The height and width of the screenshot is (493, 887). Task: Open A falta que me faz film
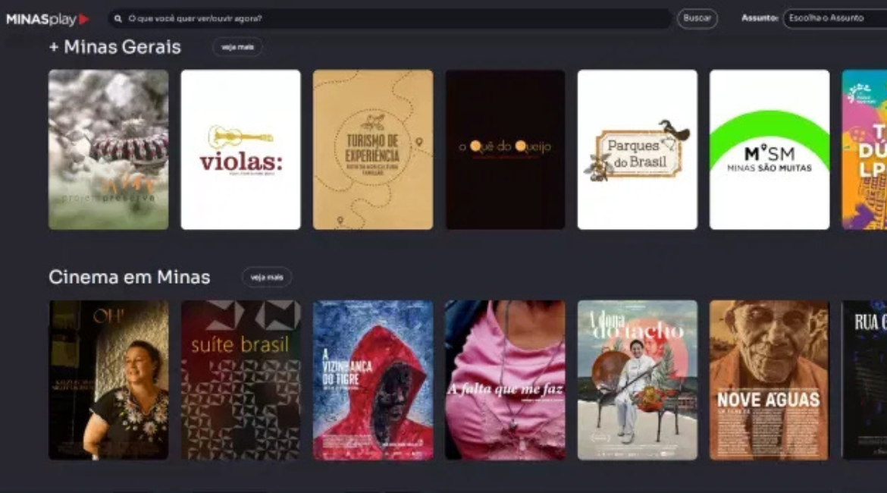coord(505,380)
